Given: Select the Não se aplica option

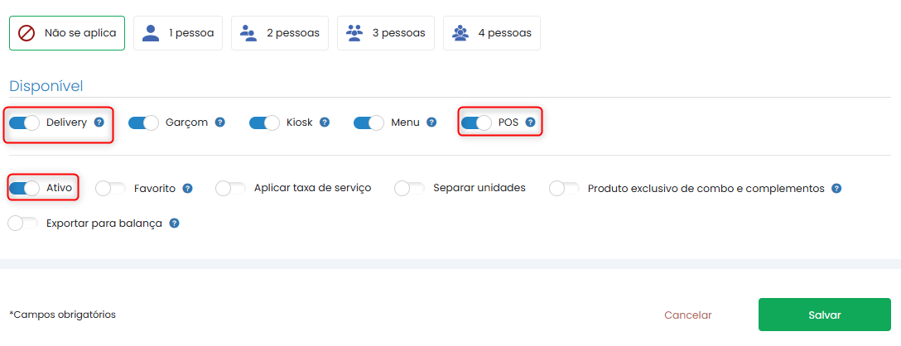Looking at the screenshot, I should (x=67, y=33).
